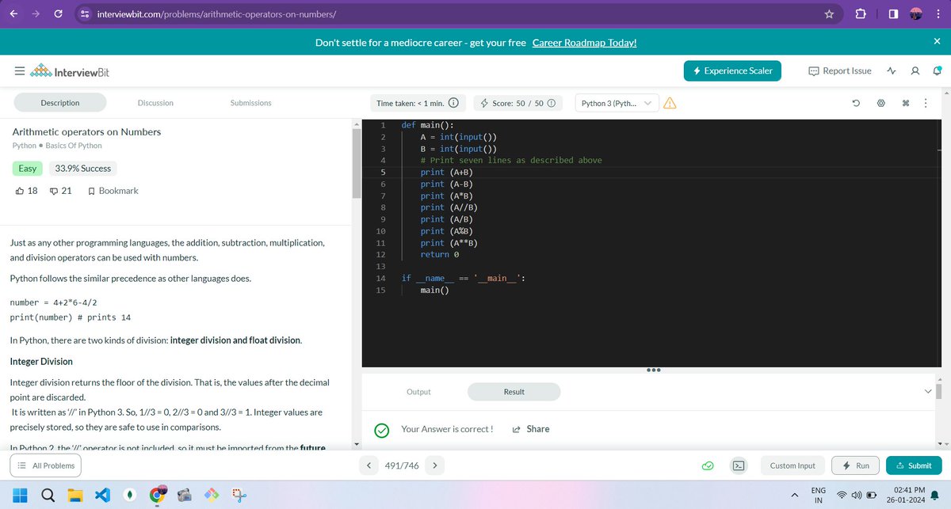
Task: Open the user profile icon
Action: pos(915,70)
